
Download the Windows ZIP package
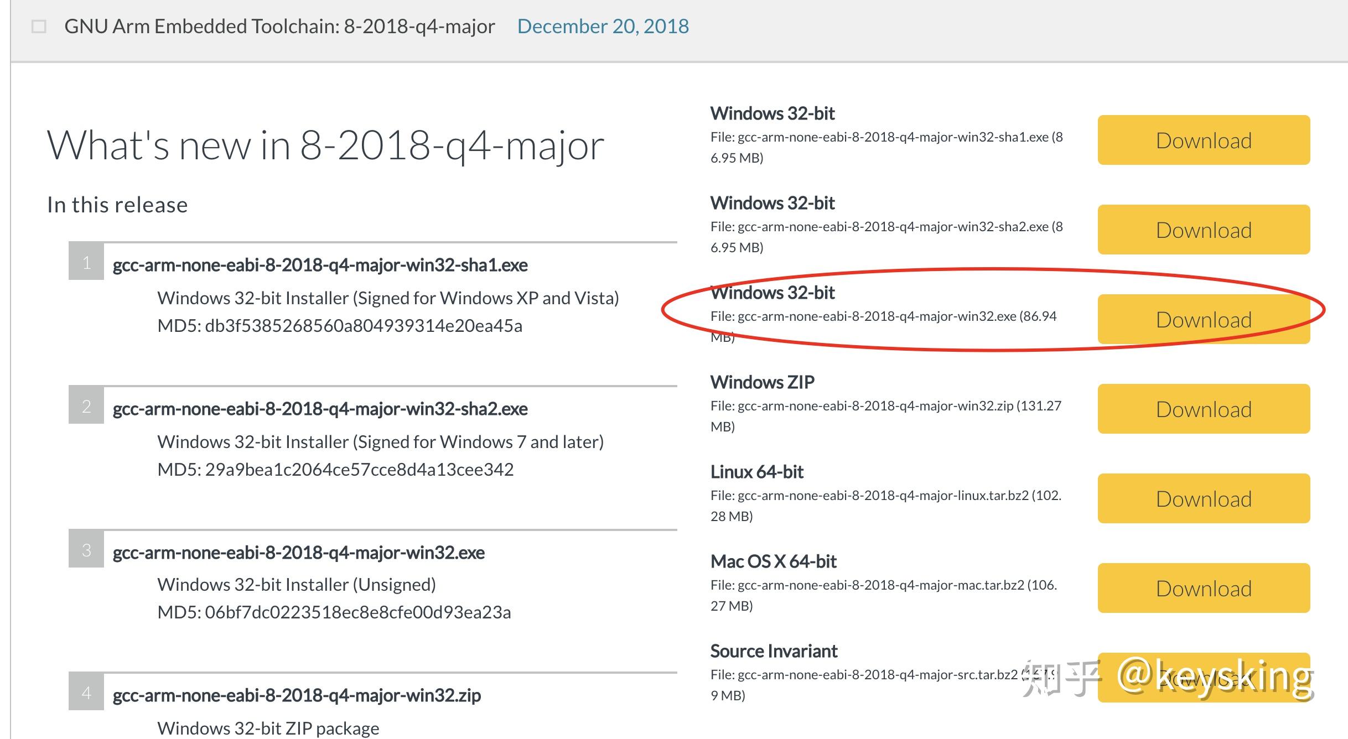click(1204, 409)
